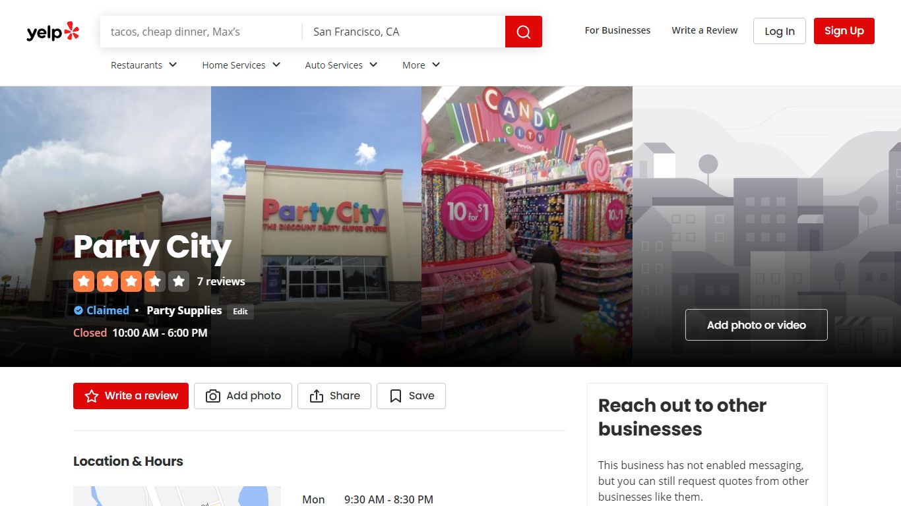Click the map preview under Location & Hours
The height and width of the screenshot is (506, 901).
(x=177, y=496)
